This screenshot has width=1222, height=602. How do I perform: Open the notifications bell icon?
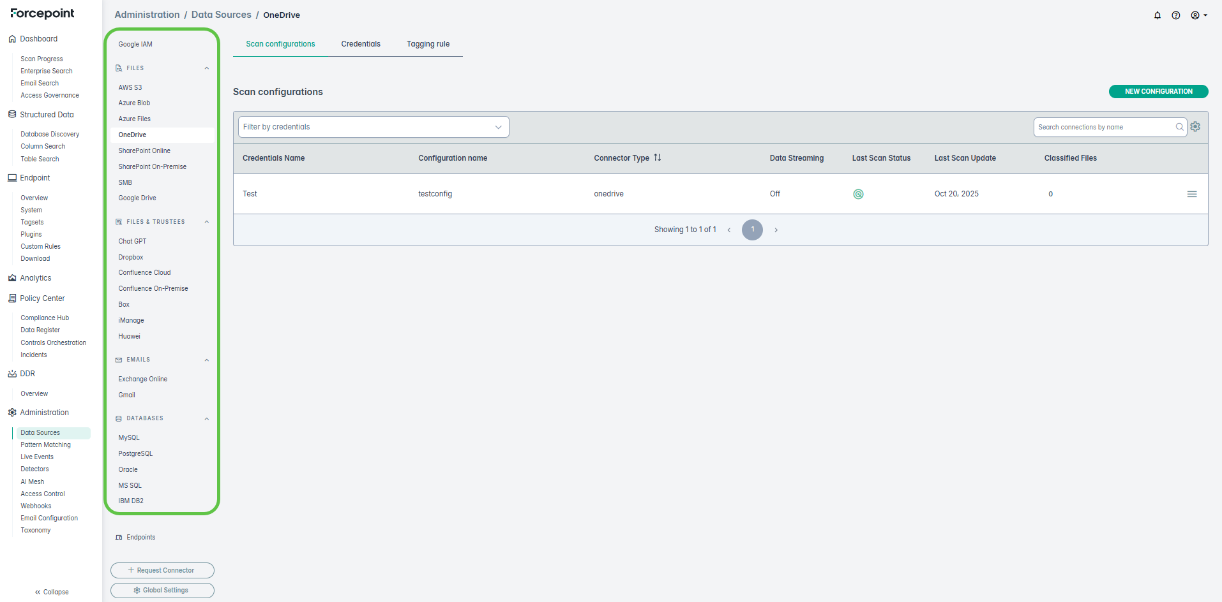[x=1157, y=15]
